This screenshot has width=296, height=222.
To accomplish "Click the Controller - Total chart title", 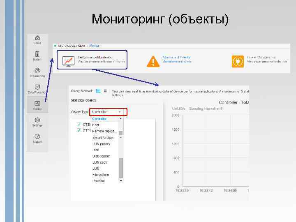I will [234, 102].
